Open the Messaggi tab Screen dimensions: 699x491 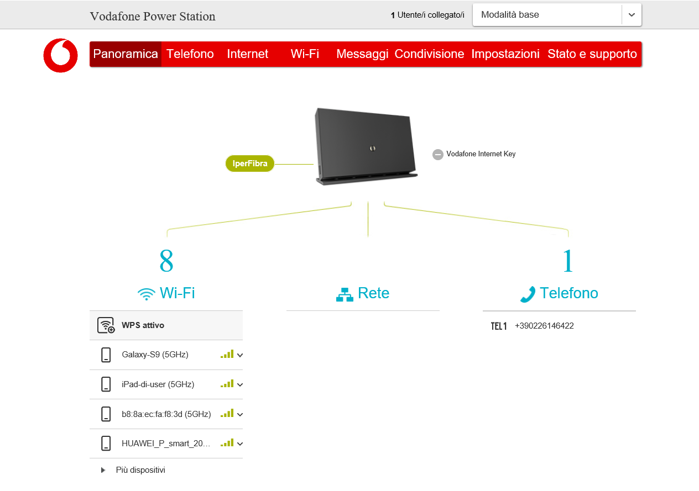pos(362,54)
